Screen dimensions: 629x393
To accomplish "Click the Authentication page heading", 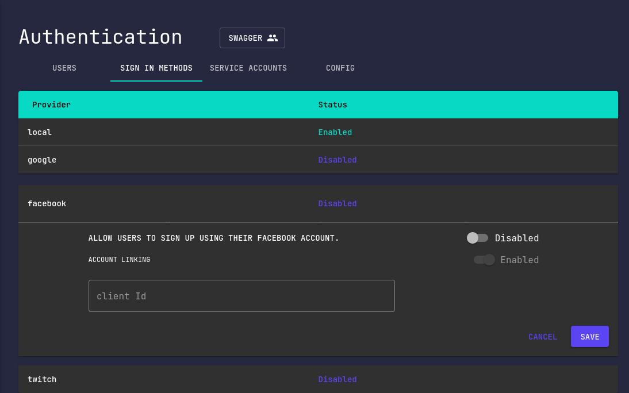I will pyautogui.click(x=101, y=37).
